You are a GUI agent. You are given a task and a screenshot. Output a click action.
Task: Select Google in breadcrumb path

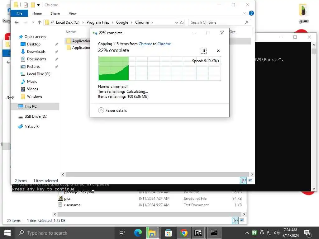(x=122, y=22)
